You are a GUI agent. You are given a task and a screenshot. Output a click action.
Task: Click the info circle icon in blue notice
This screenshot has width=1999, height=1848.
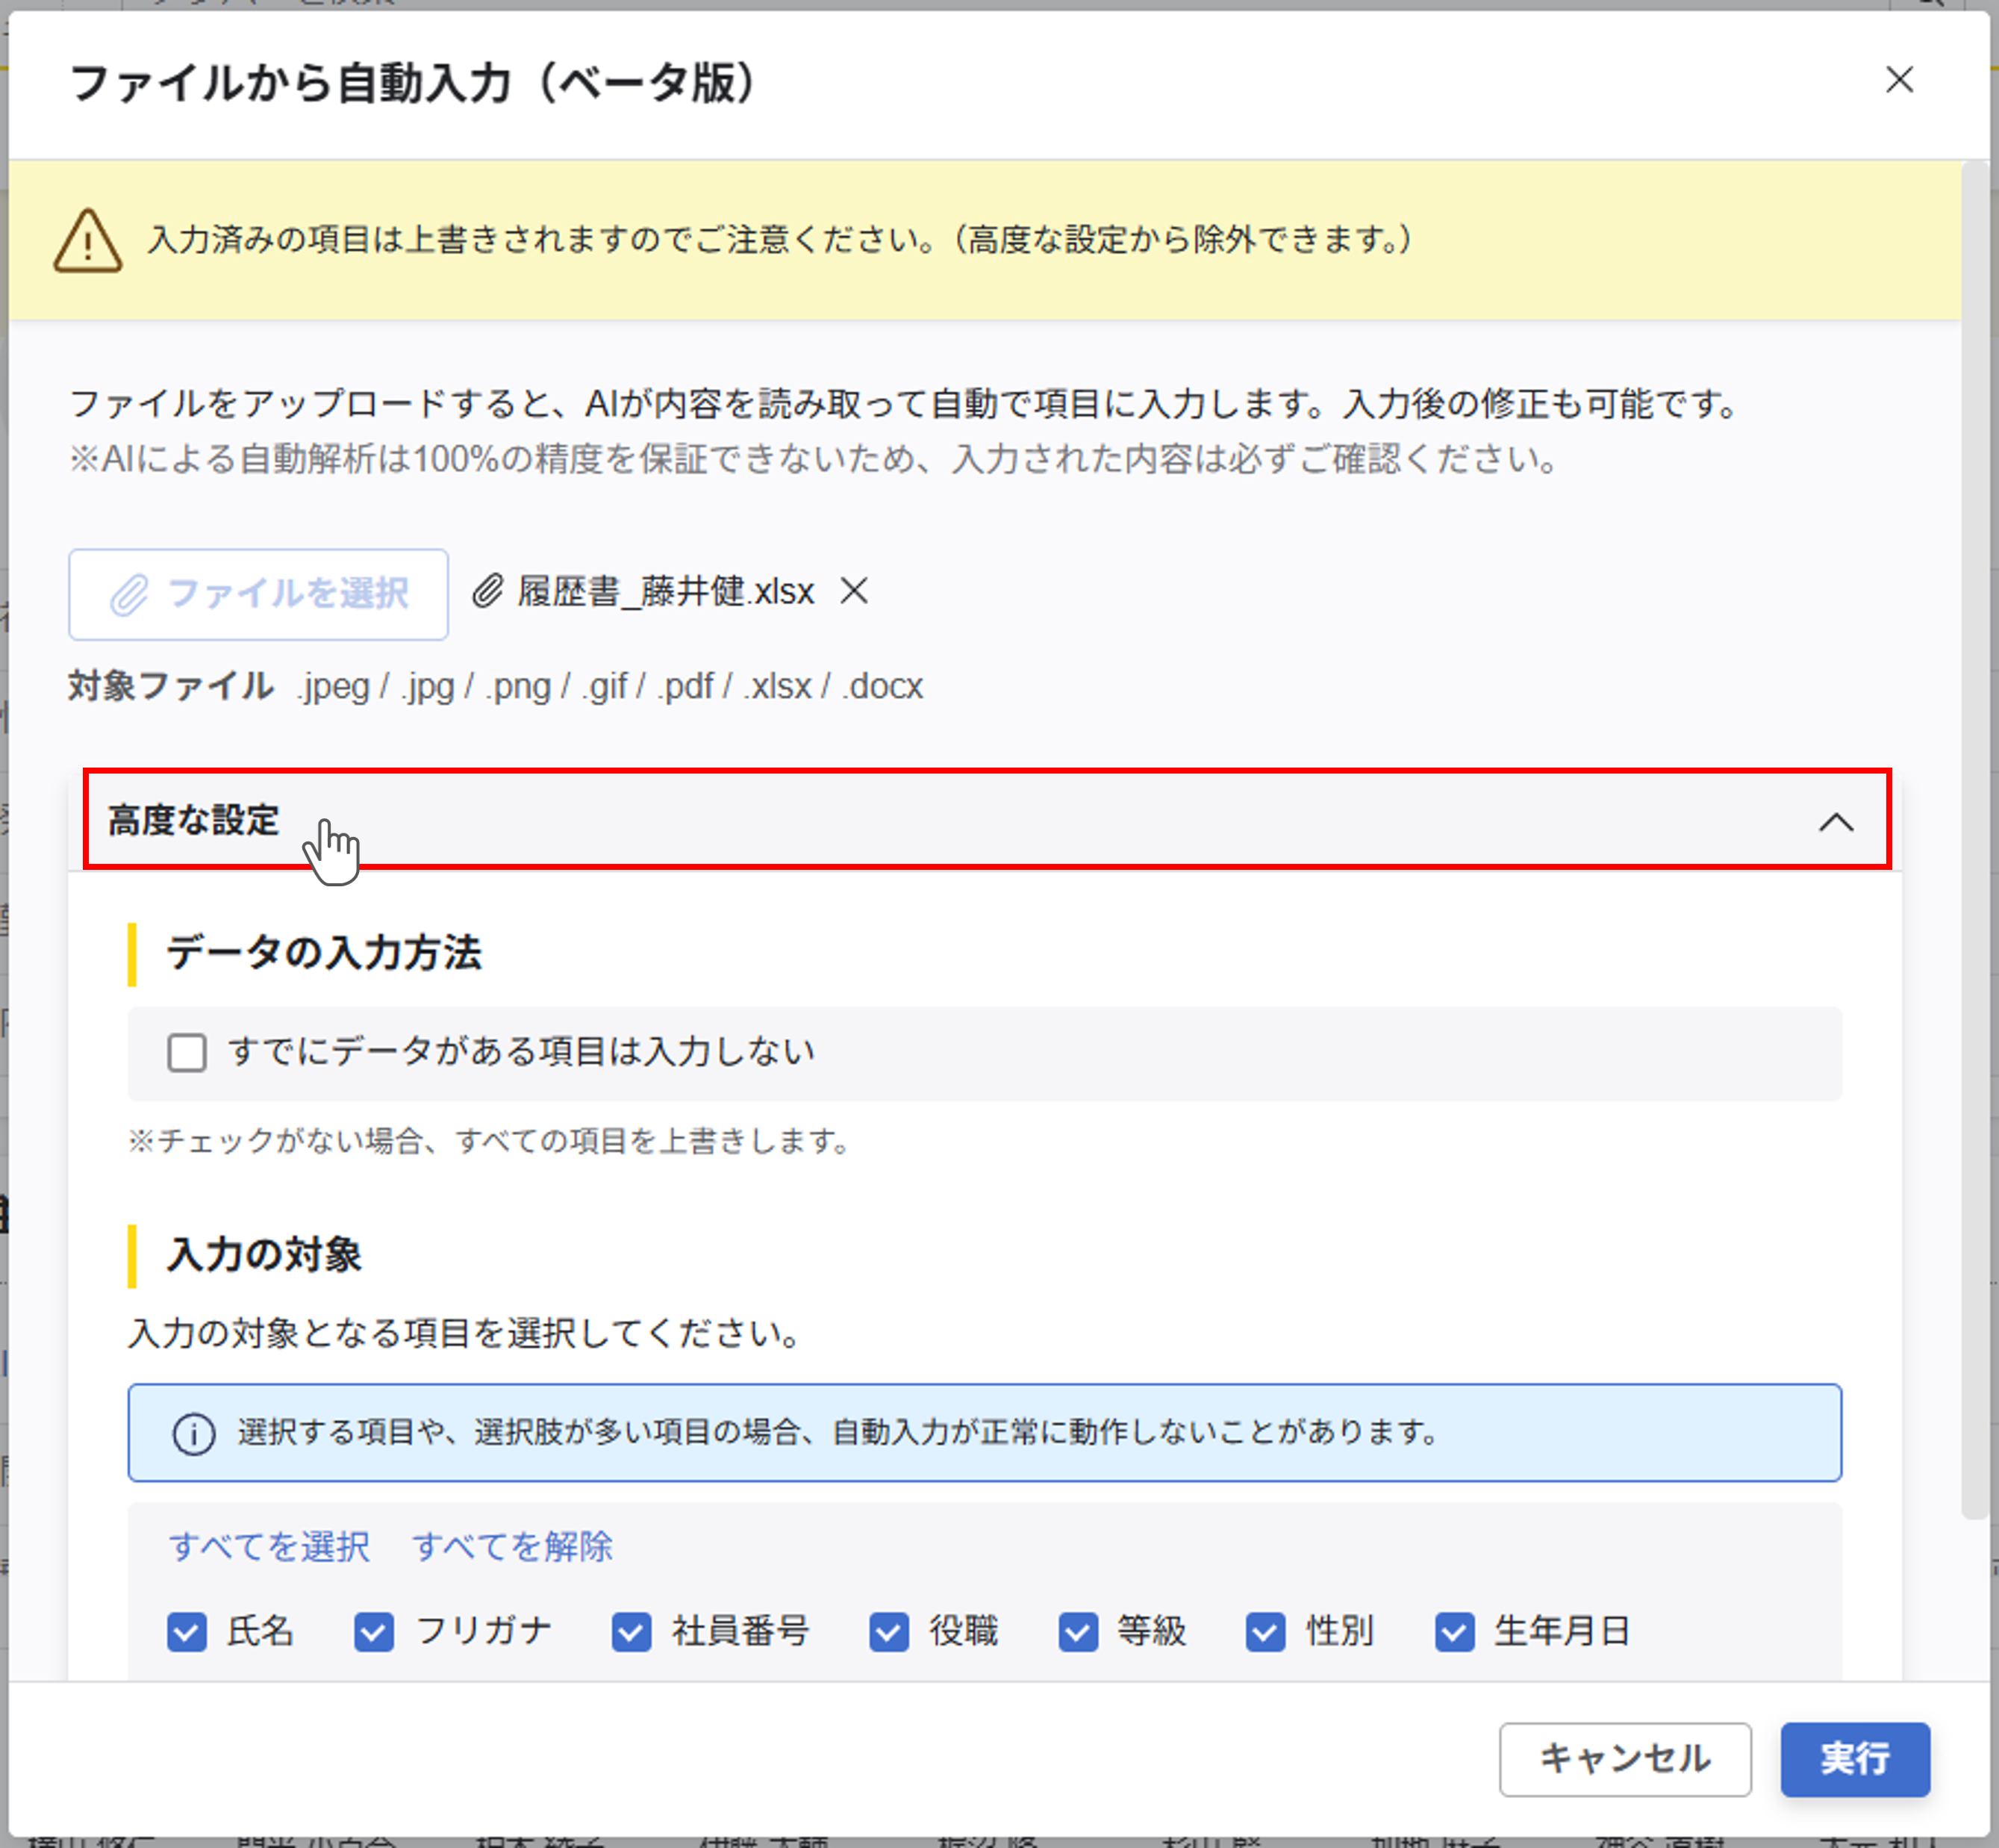[194, 1433]
